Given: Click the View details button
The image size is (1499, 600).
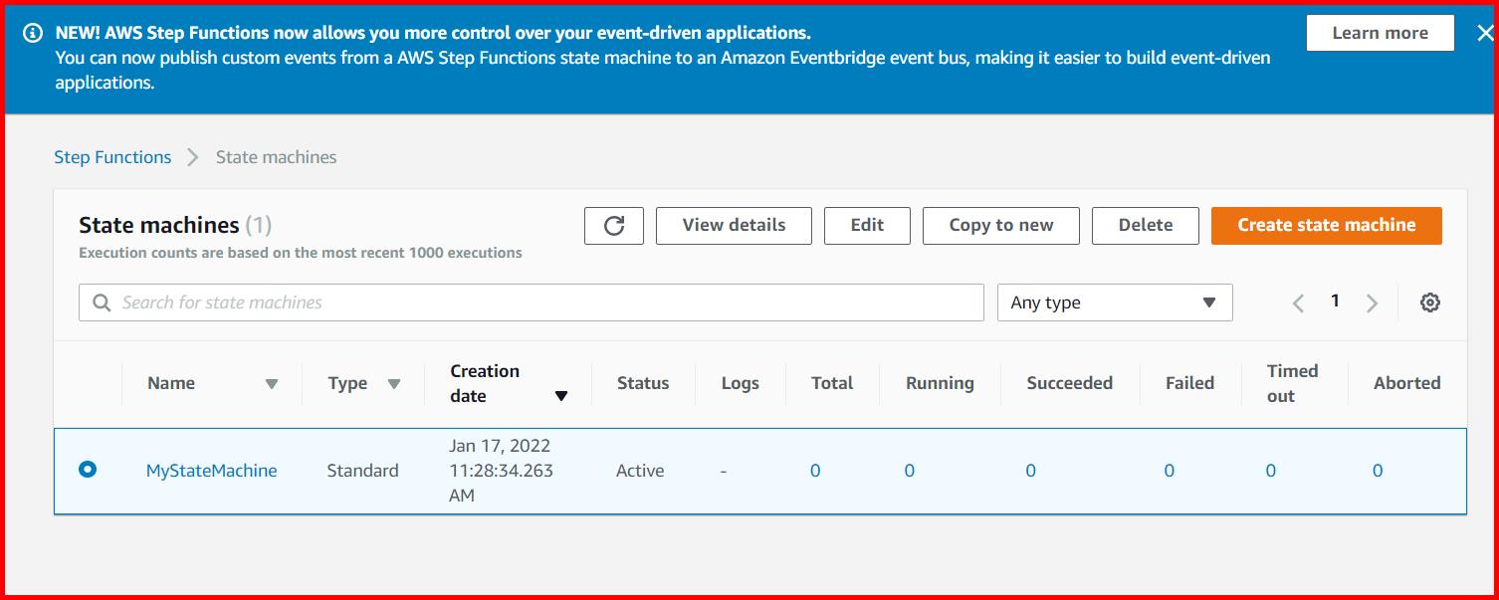Looking at the screenshot, I should point(734,225).
